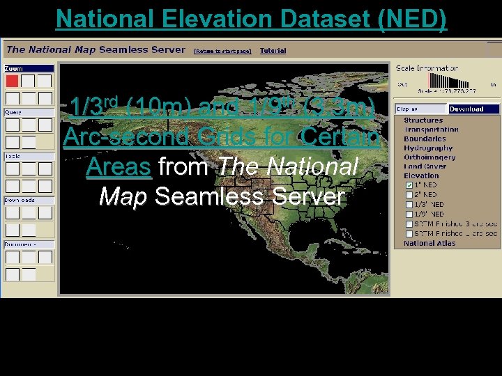Screen dimensions: 502x376
Task: Click the first tool box under the Tools header
Action: 13,169
